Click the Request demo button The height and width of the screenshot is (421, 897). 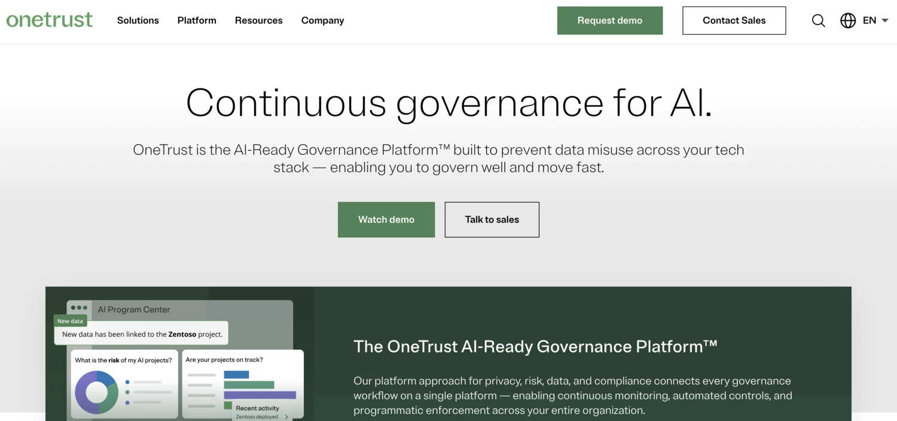(x=609, y=20)
